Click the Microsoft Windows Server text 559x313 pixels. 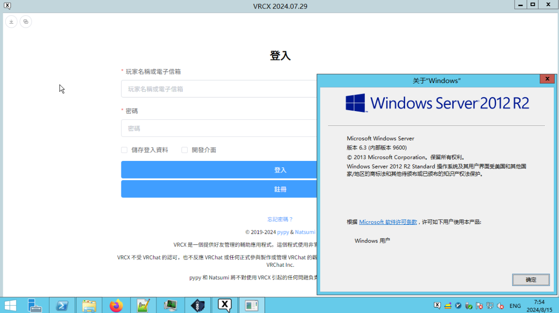380,139
